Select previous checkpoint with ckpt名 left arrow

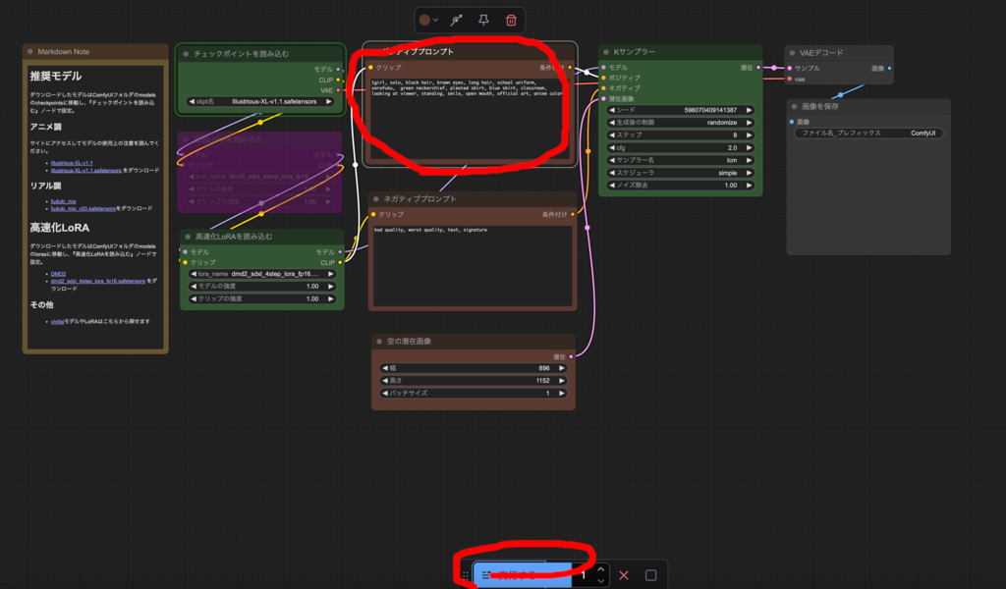[x=192, y=101]
